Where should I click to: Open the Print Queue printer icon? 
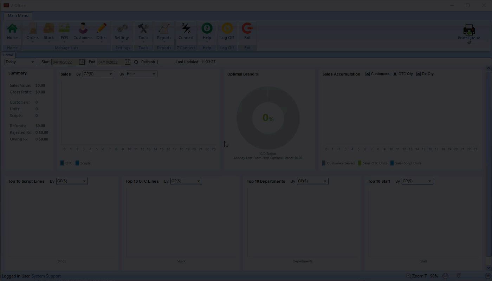[469, 30]
